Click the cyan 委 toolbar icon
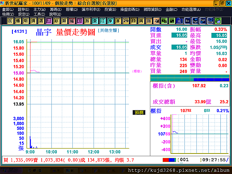Image resolution: width=232 pixels, height=174 pixels. tap(95, 21)
